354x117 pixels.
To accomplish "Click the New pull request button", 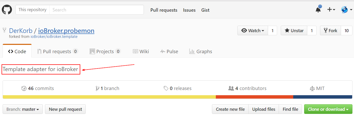I will tap(65, 109).
